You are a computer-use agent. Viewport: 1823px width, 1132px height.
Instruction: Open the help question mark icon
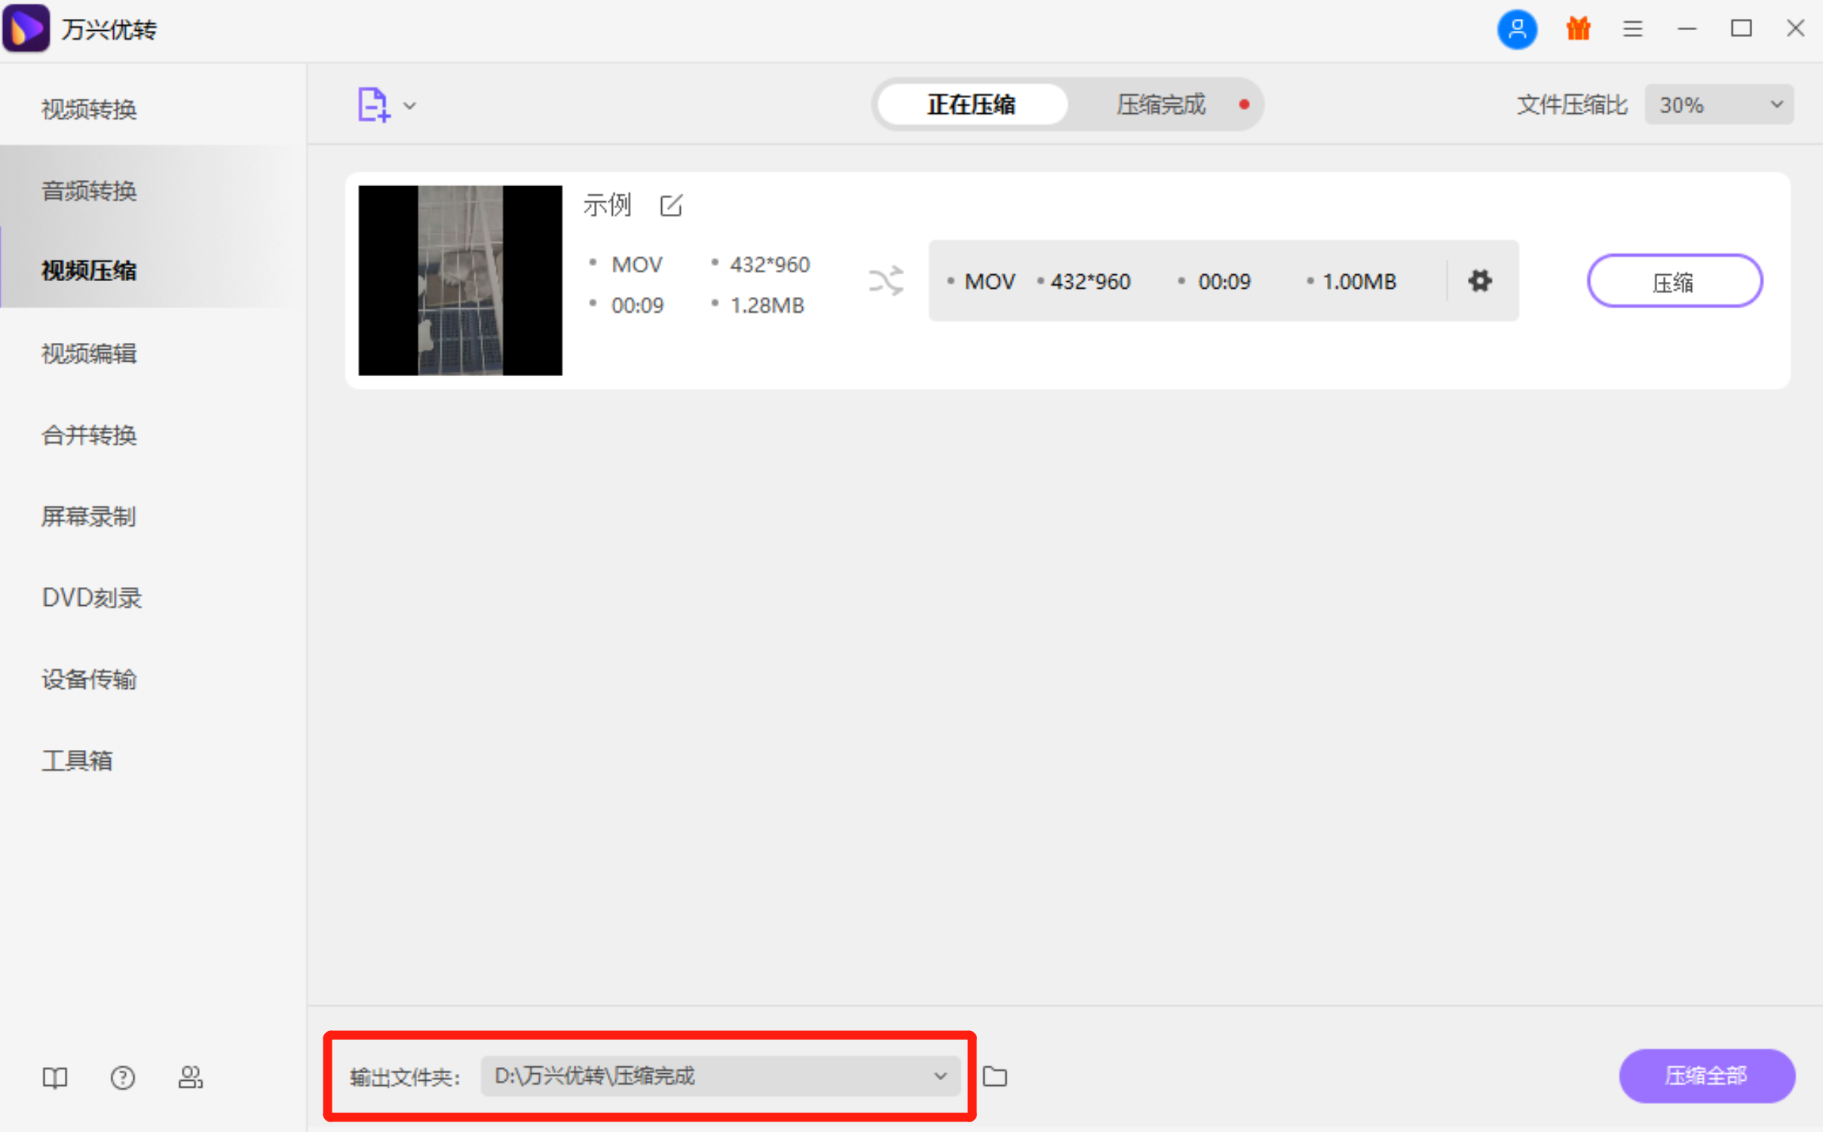coord(122,1078)
